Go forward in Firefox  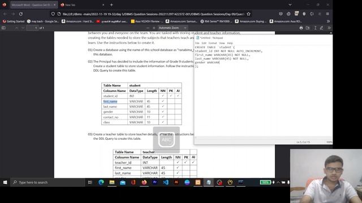[13, 14]
